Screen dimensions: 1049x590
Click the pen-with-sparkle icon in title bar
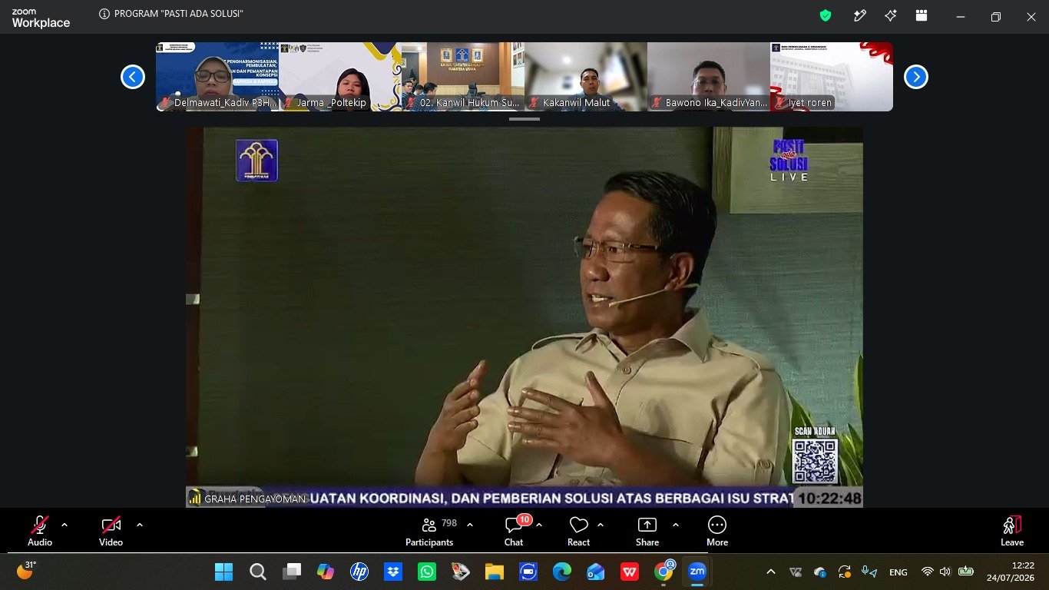point(860,15)
